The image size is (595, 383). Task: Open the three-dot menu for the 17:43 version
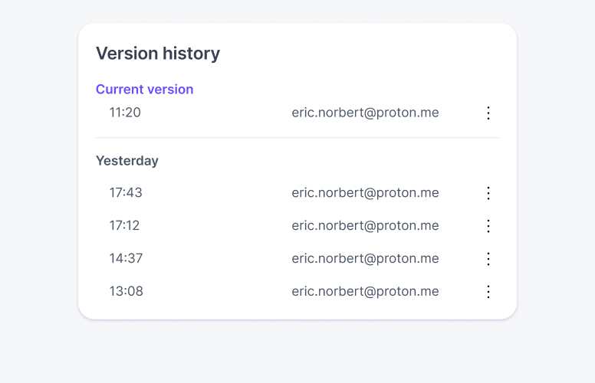coord(488,193)
